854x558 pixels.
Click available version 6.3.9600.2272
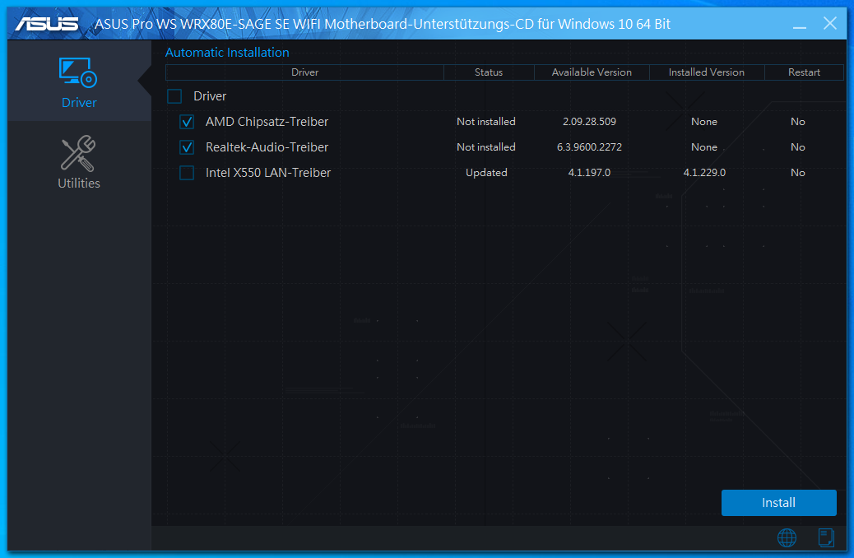point(589,147)
